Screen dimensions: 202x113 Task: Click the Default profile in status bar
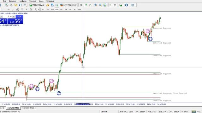click(104, 112)
